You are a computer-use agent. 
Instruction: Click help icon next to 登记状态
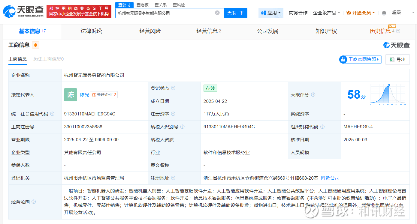point(173,88)
